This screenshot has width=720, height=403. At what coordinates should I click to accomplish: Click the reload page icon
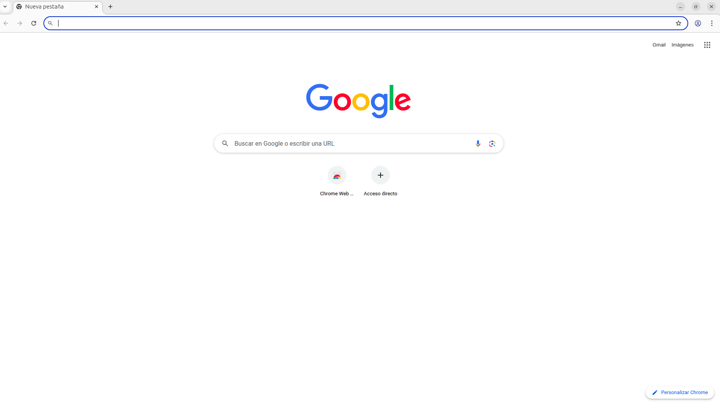coord(34,23)
